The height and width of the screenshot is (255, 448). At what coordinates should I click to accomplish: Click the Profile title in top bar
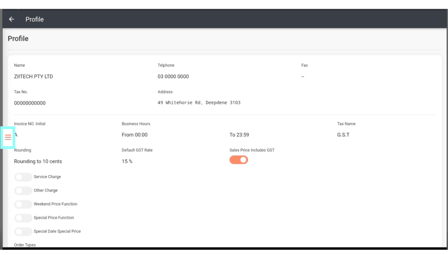pos(35,19)
